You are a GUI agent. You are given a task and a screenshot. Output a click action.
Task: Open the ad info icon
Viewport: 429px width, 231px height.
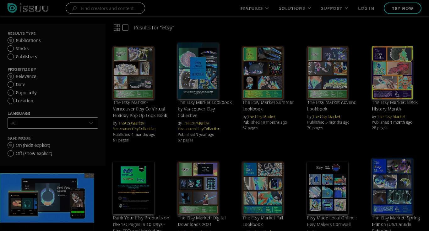(87, 176)
